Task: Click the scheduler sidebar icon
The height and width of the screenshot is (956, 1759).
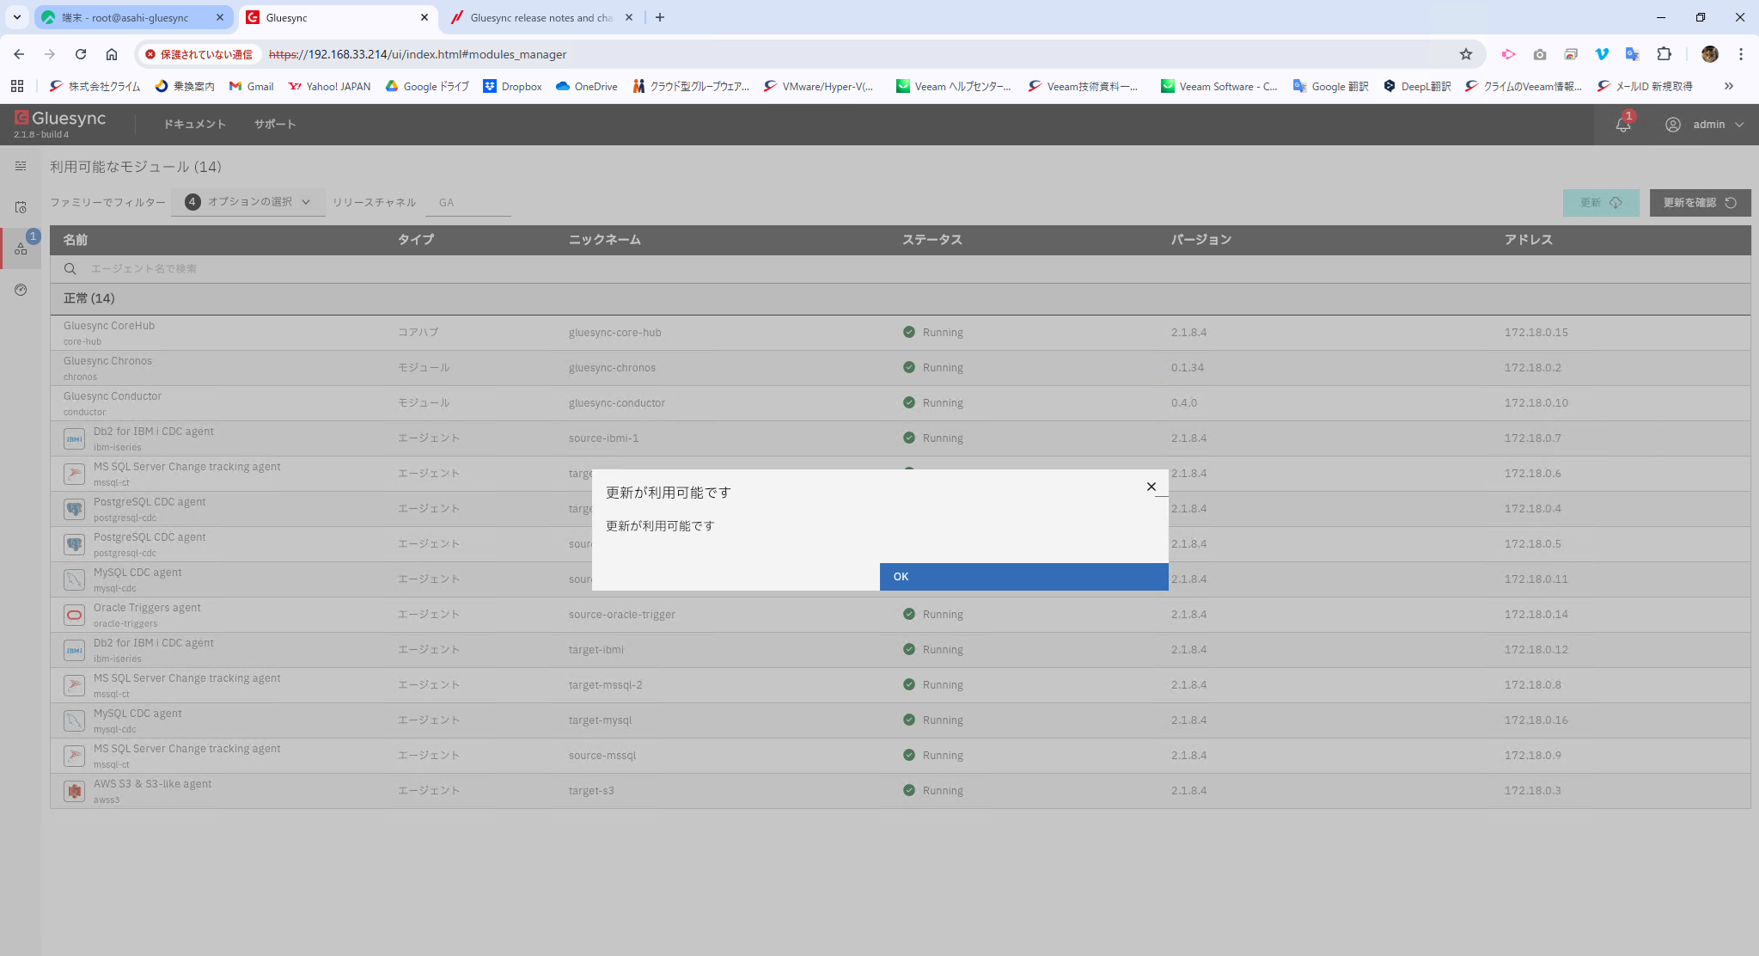Action: (21, 207)
